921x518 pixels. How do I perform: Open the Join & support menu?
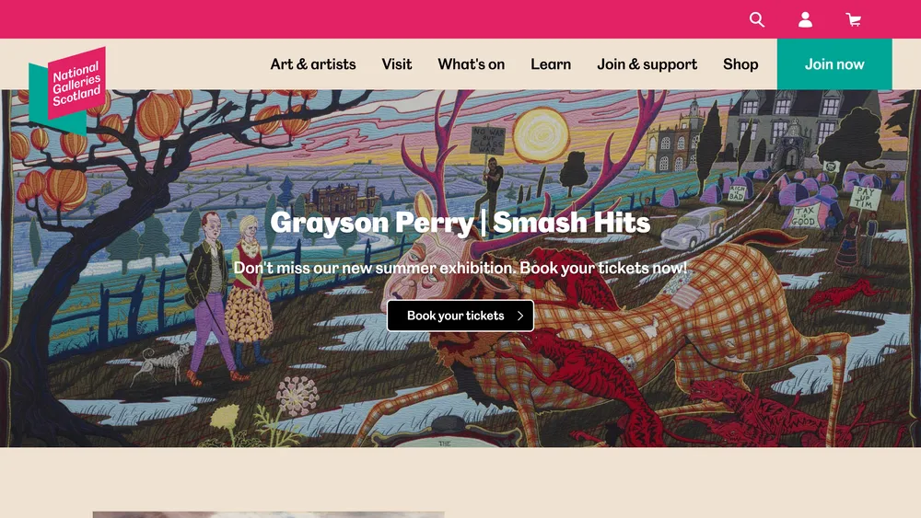coord(647,63)
